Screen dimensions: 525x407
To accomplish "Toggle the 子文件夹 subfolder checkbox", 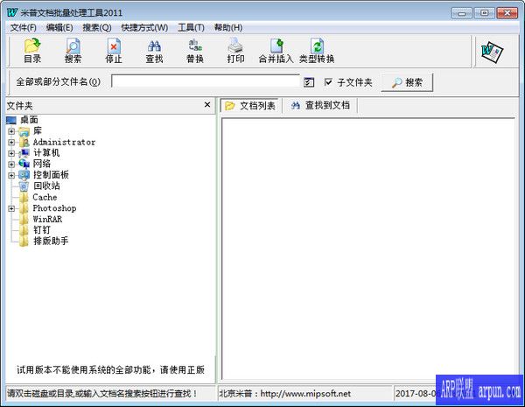I will pyautogui.click(x=329, y=82).
